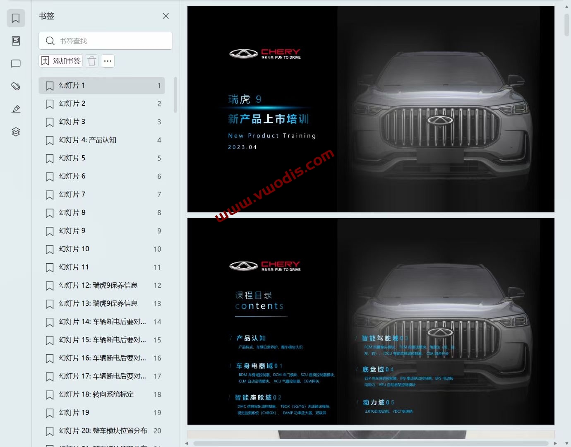The width and height of the screenshot is (571, 447).
Task: Click 底盘域 04 heading on contents slide
Action: coord(378,369)
